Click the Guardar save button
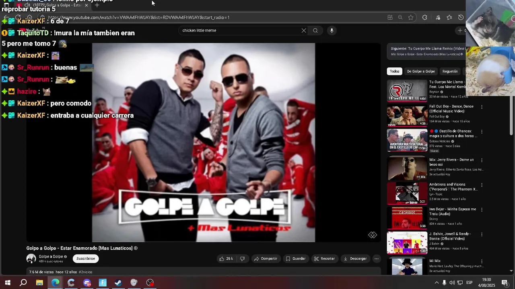This screenshot has height=289, width=515. pos(296,259)
